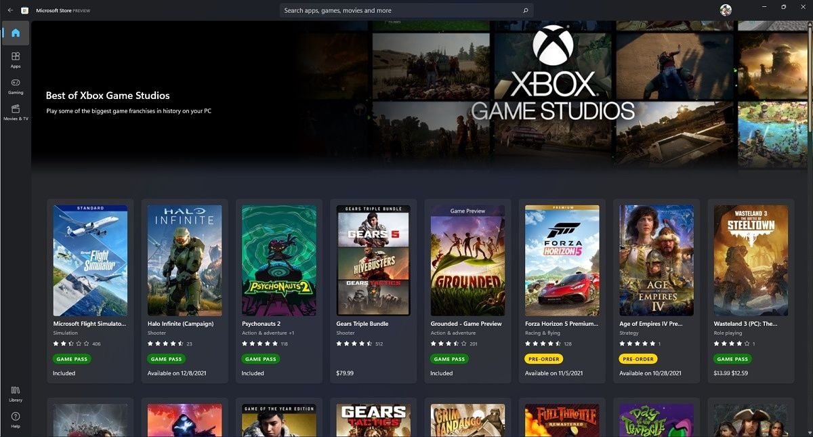Open the Gears Tactics thumbnail in second row
The height and width of the screenshot is (437, 813).
373,421
